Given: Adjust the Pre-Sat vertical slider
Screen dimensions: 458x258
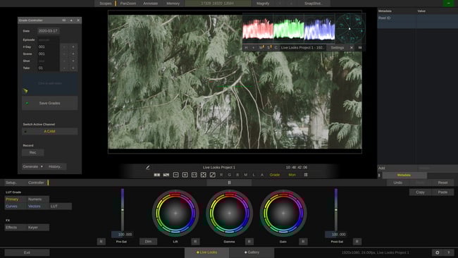Looking at the screenshot, I should (x=123, y=210).
